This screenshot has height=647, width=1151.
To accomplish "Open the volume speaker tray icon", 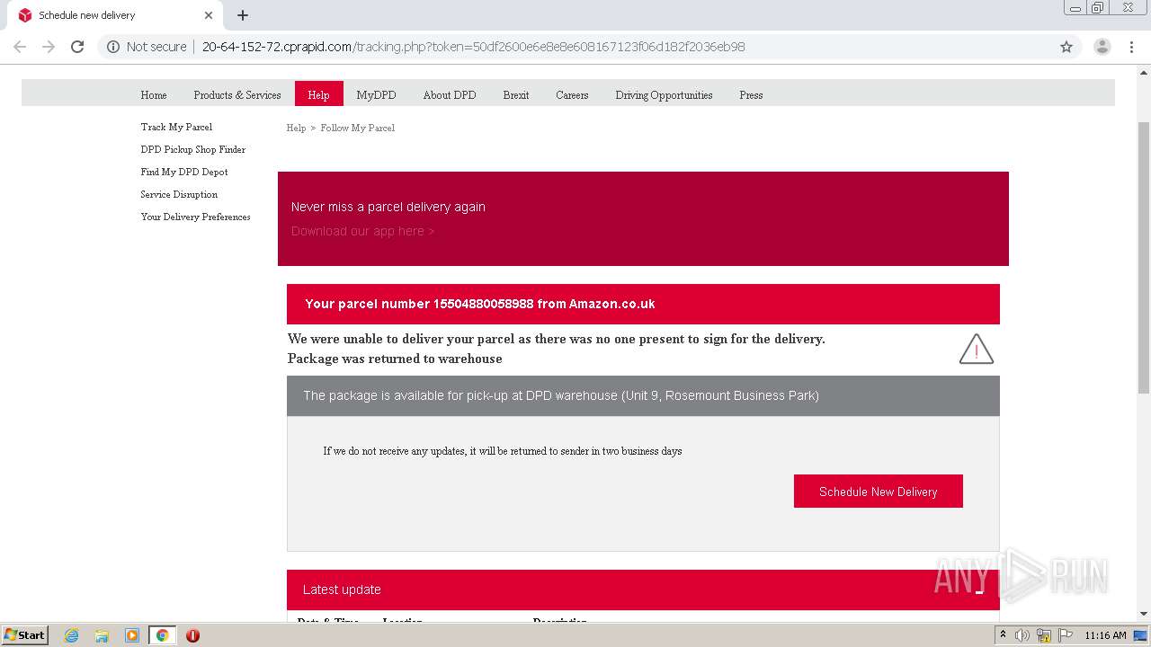I will [1022, 635].
